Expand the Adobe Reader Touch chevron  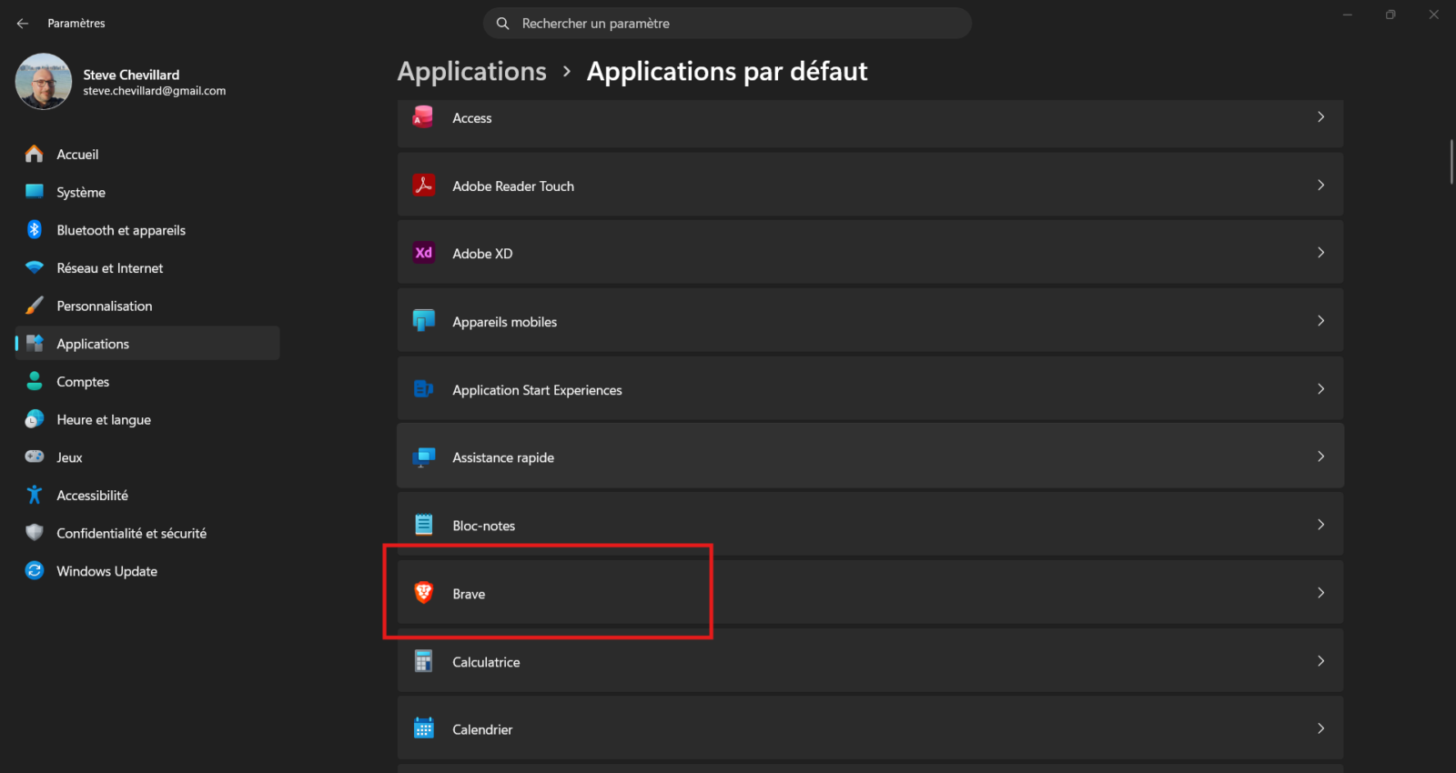point(1320,185)
